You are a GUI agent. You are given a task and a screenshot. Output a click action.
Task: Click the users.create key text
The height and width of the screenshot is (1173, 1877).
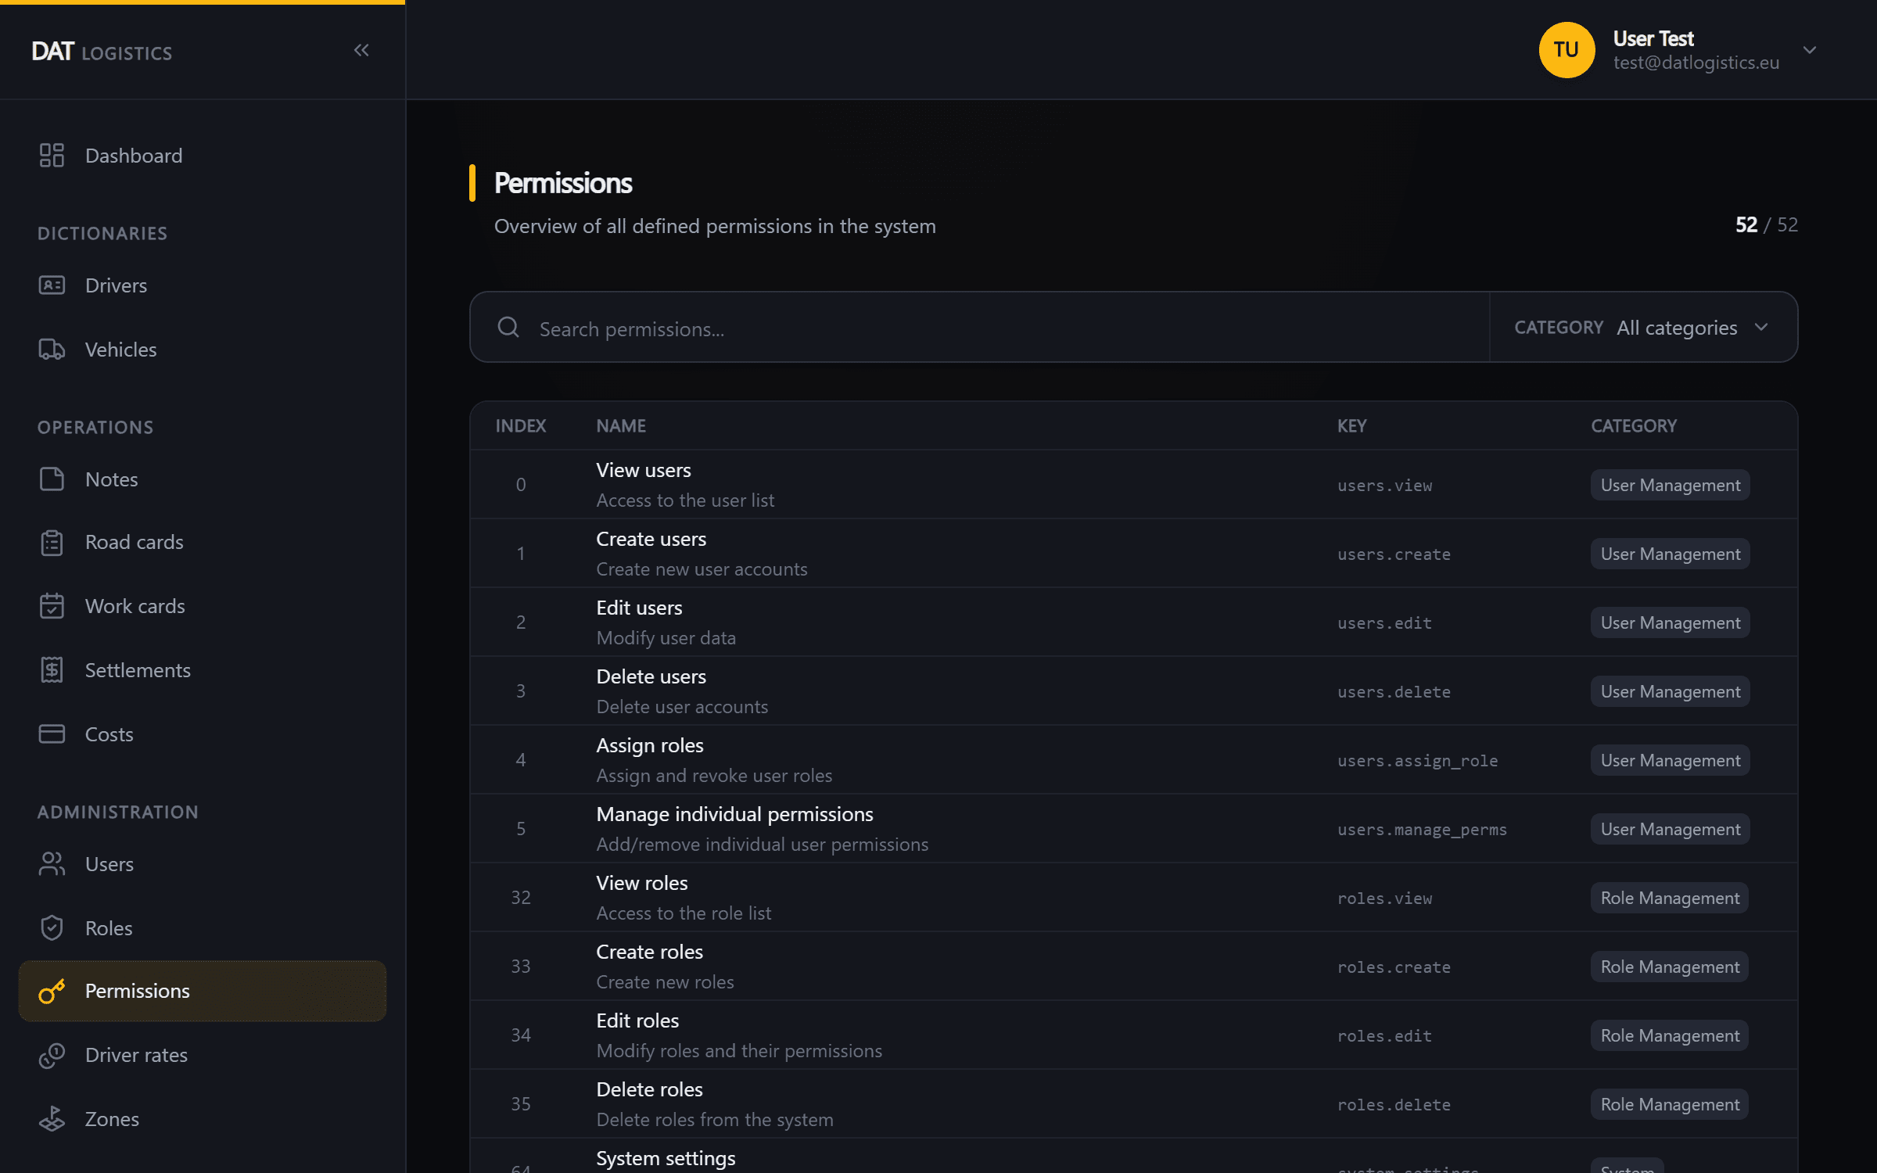click(x=1394, y=554)
